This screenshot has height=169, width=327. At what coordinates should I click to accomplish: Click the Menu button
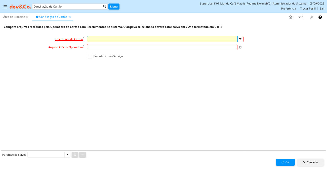114,7
